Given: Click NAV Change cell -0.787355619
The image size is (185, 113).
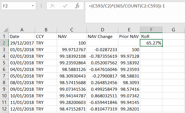Looking at the screenshot, I should 102,56.
